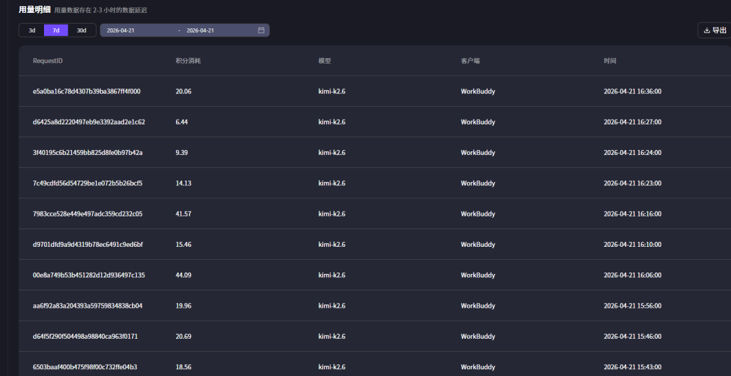Click the 用量明细 page title
The image size is (731, 376).
35,9
